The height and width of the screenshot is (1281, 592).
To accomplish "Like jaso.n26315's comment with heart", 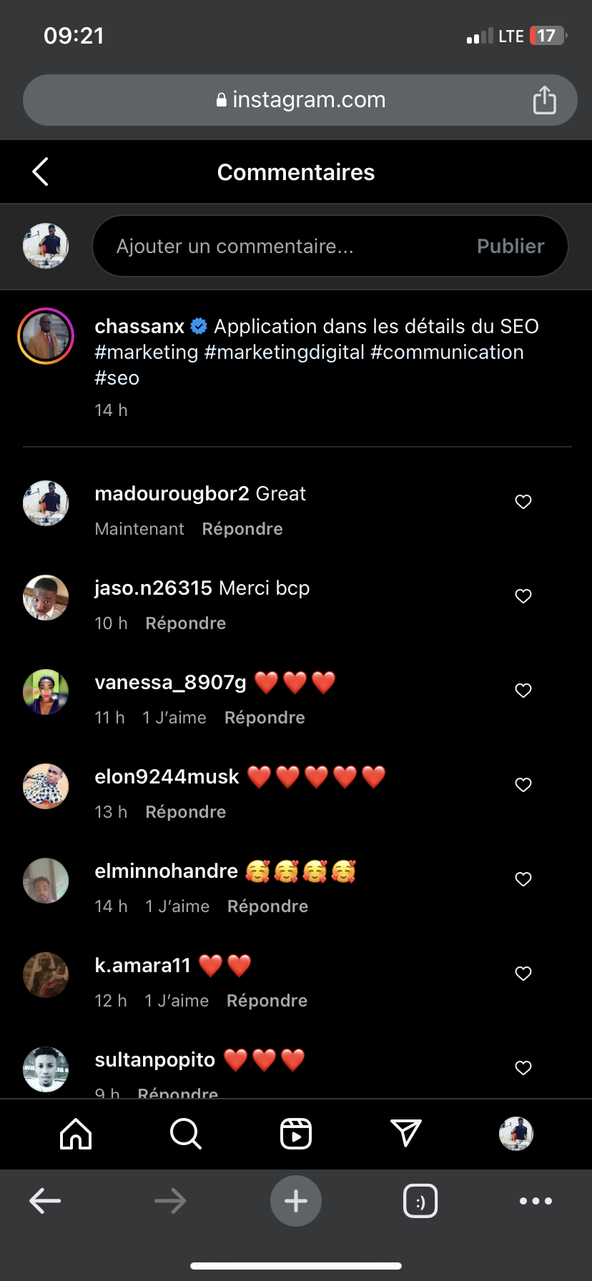I will [x=523, y=596].
